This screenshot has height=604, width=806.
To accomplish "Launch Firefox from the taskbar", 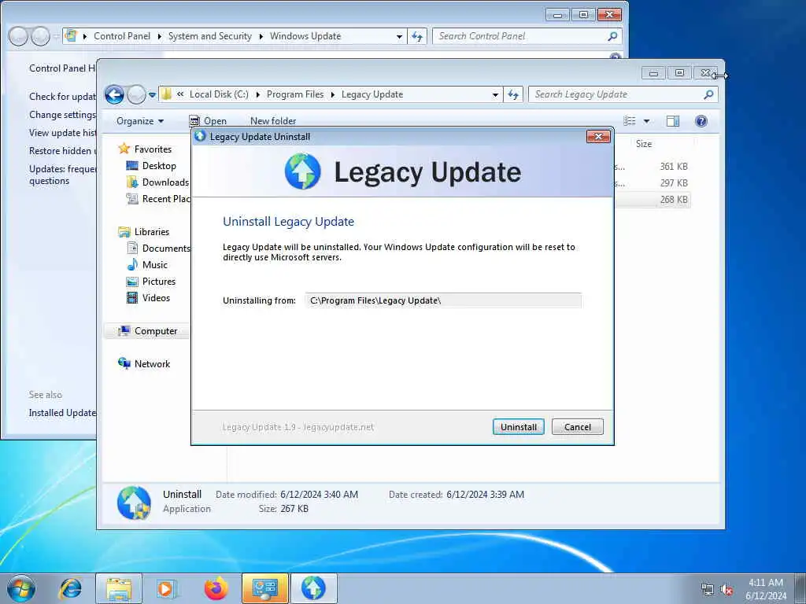I will pos(216,588).
